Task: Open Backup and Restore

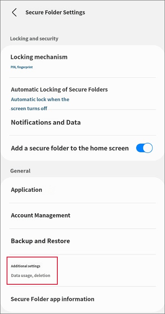Action: [x=82, y=241]
